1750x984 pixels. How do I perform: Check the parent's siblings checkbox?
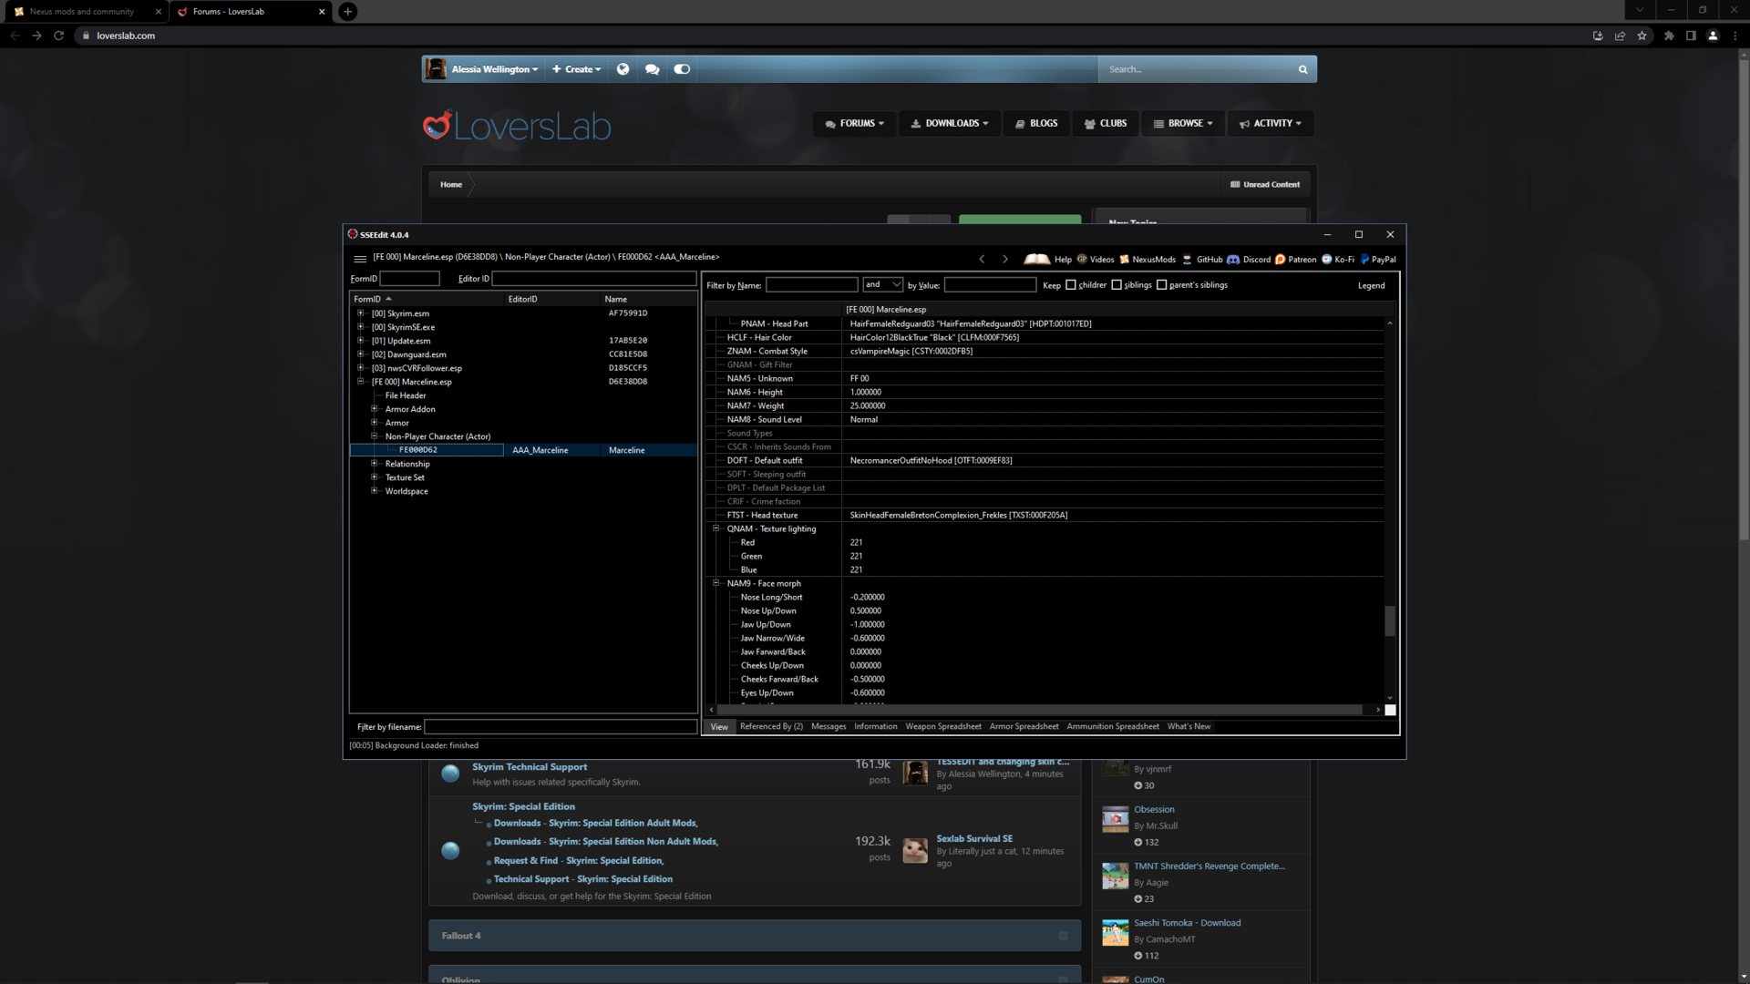coord(1162,285)
